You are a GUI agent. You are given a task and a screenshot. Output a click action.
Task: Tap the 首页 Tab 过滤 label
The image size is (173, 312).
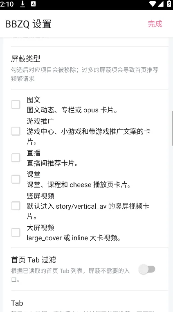(x=34, y=260)
